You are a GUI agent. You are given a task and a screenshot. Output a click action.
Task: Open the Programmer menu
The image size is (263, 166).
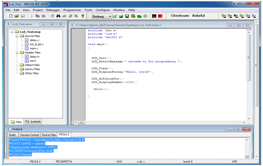(72, 10)
